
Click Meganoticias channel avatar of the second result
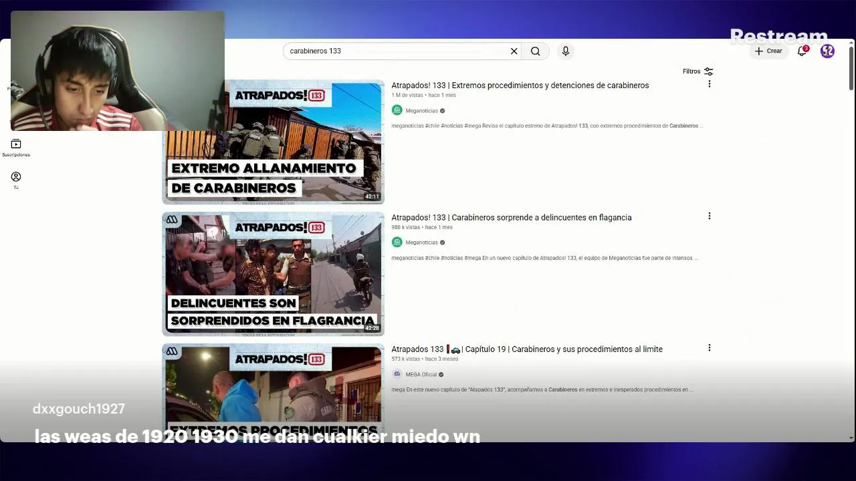point(397,243)
